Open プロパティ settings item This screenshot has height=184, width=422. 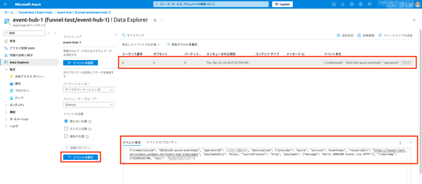[x=22, y=91]
